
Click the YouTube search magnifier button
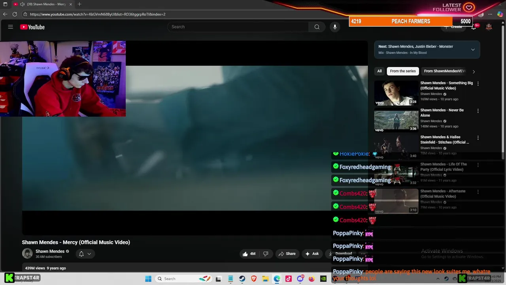point(317,27)
